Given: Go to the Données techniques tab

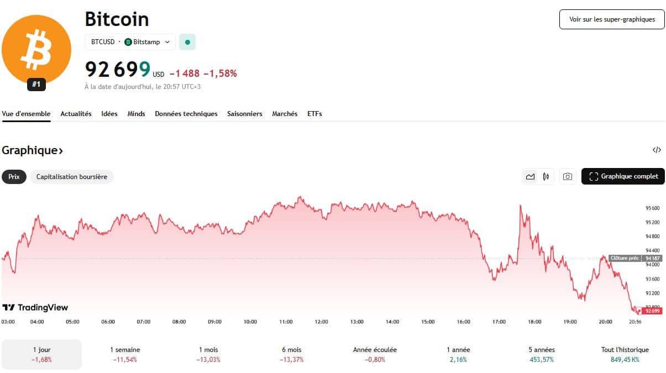Looking at the screenshot, I should point(186,114).
